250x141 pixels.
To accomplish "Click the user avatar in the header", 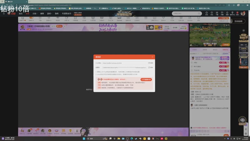I will click(x=243, y=13).
